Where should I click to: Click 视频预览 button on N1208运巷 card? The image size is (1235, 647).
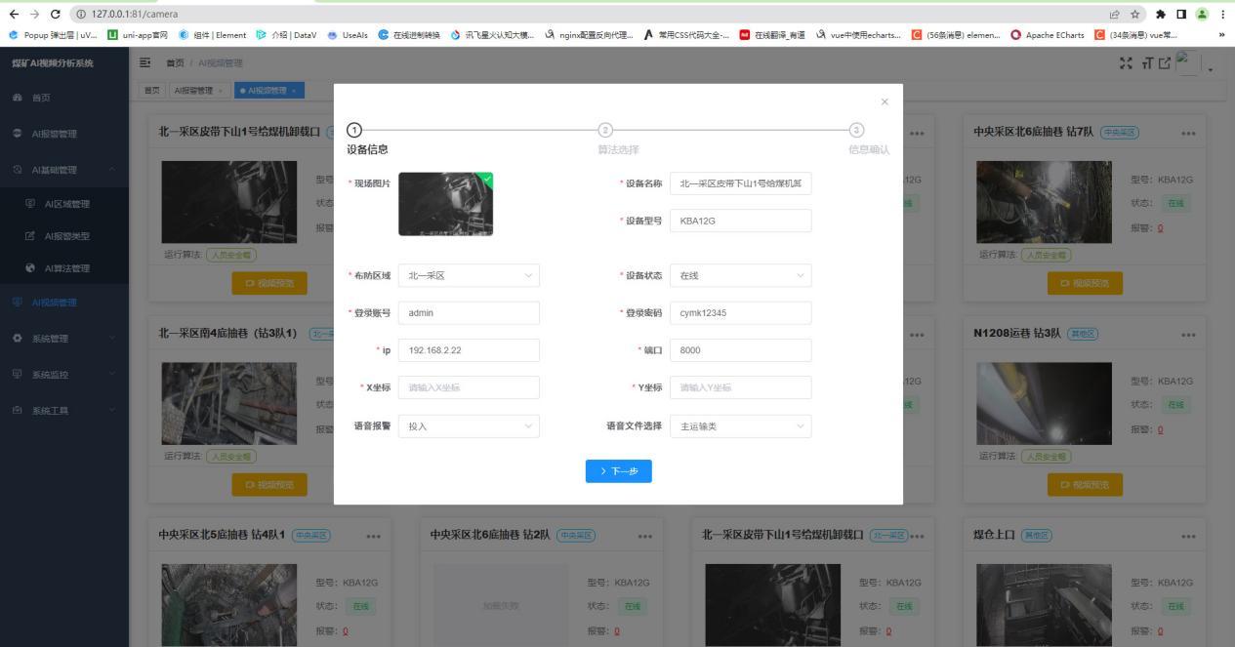(x=1084, y=484)
